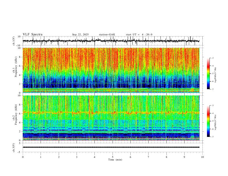This screenshot has height=176, width=228.
Task: Click the "4" kHz tick of ch.1 spectrogram
Action: tap(20, 75)
